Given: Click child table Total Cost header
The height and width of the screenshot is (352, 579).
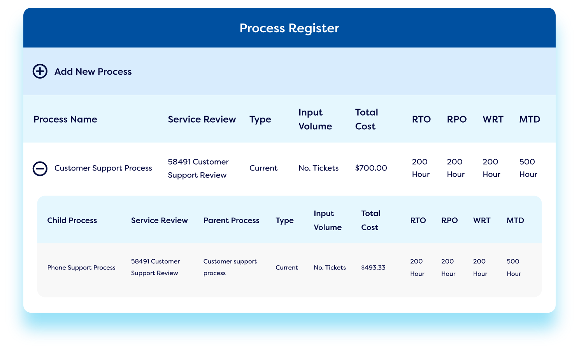Looking at the screenshot, I should coord(371,220).
